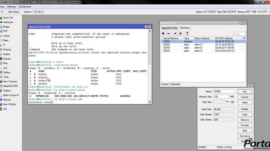Click the Copy button
This screenshot has height=151, width=270.
[x=245, y=115]
